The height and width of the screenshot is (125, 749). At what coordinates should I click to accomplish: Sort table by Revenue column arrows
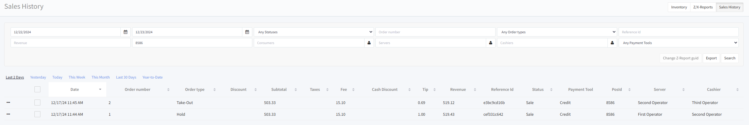point(475,90)
